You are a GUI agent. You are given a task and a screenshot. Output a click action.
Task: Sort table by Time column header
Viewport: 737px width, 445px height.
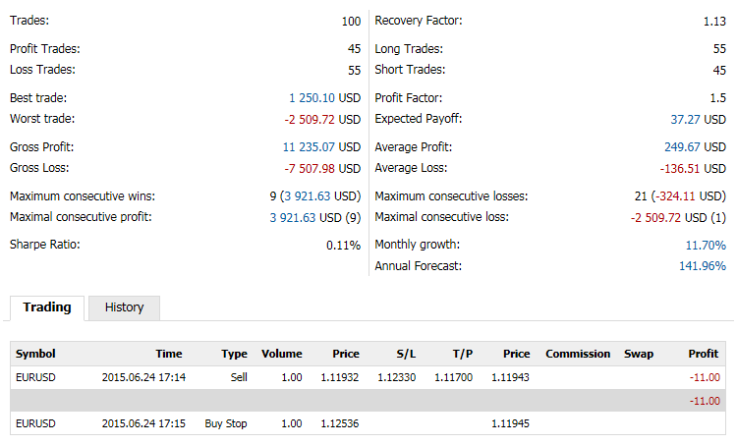pos(169,354)
